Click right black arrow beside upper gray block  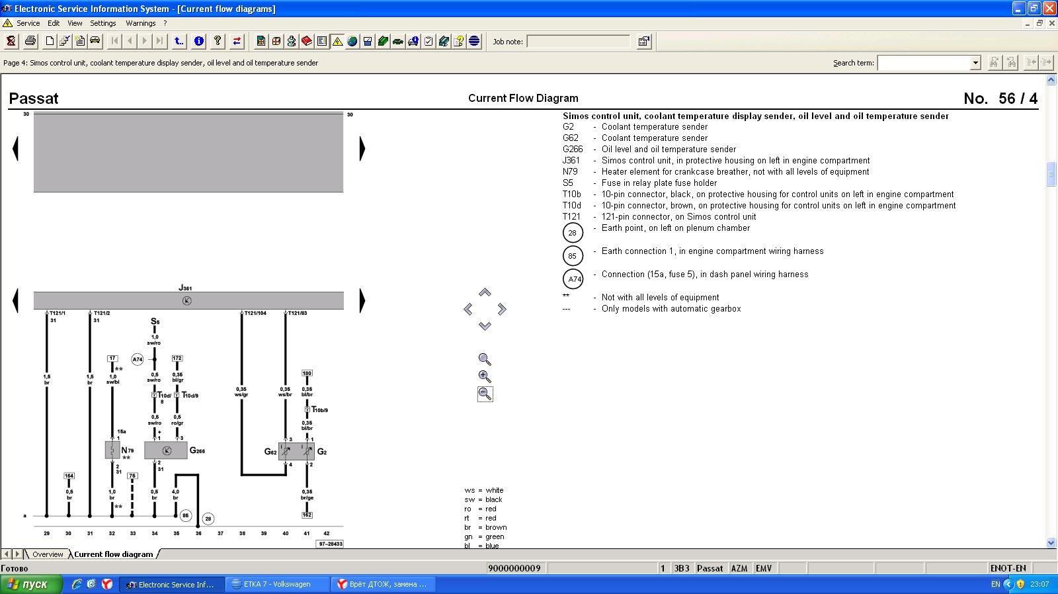(x=362, y=149)
